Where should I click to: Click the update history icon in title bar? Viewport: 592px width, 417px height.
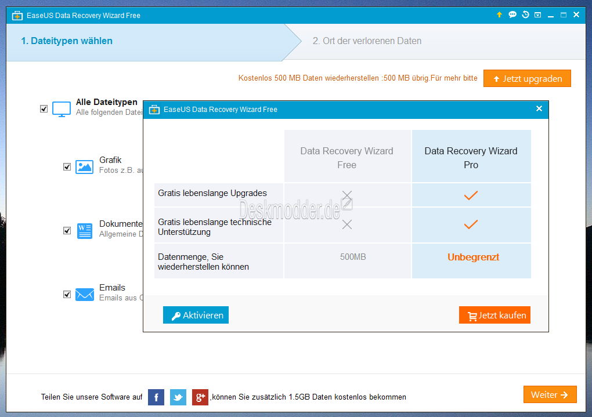pyautogui.click(x=525, y=14)
